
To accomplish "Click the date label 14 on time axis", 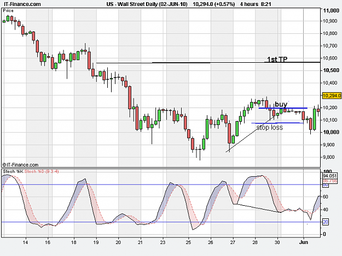I will point(25,242).
